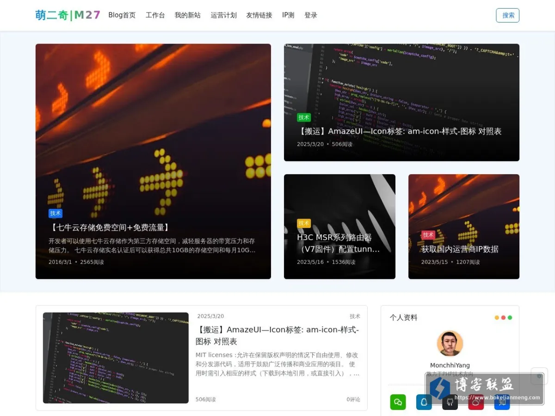
Task: Click blue 技术 tag on 七牛云 card
Action: pos(55,213)
